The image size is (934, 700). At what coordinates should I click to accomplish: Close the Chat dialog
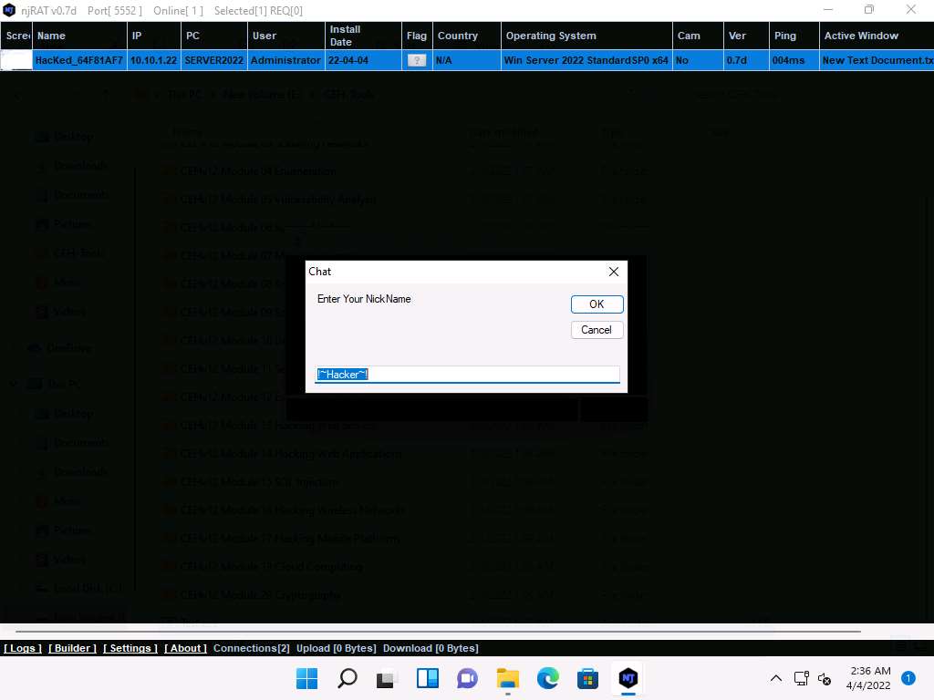[614, 272]
